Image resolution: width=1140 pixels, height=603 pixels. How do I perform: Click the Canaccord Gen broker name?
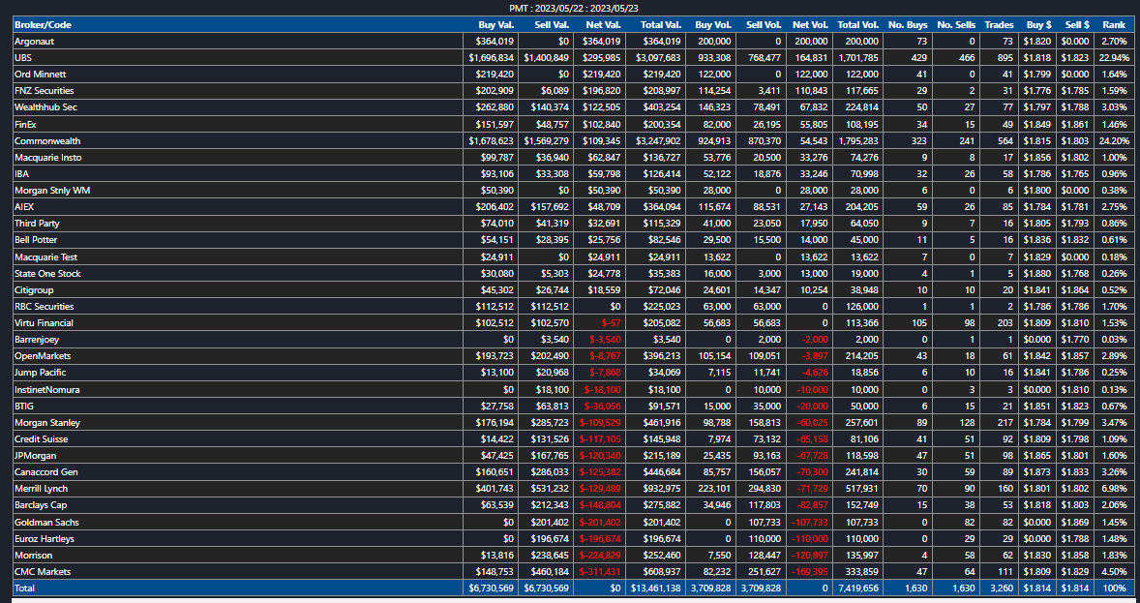pyautogui.click(x=45, y=472)
